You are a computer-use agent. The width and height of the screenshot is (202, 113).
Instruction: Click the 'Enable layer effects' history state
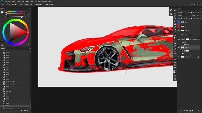[11, 84]
